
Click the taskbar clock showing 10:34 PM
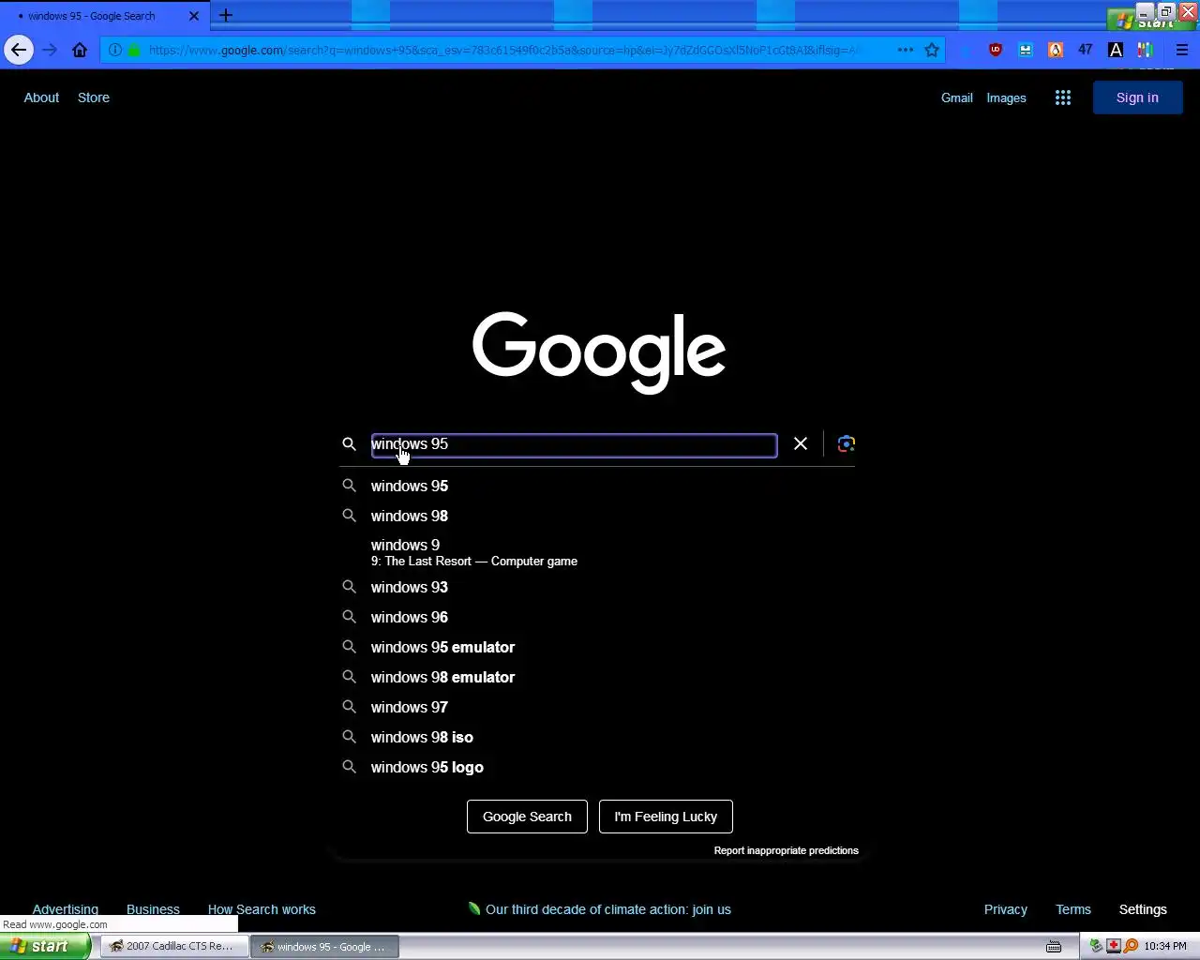(1165, 946)
